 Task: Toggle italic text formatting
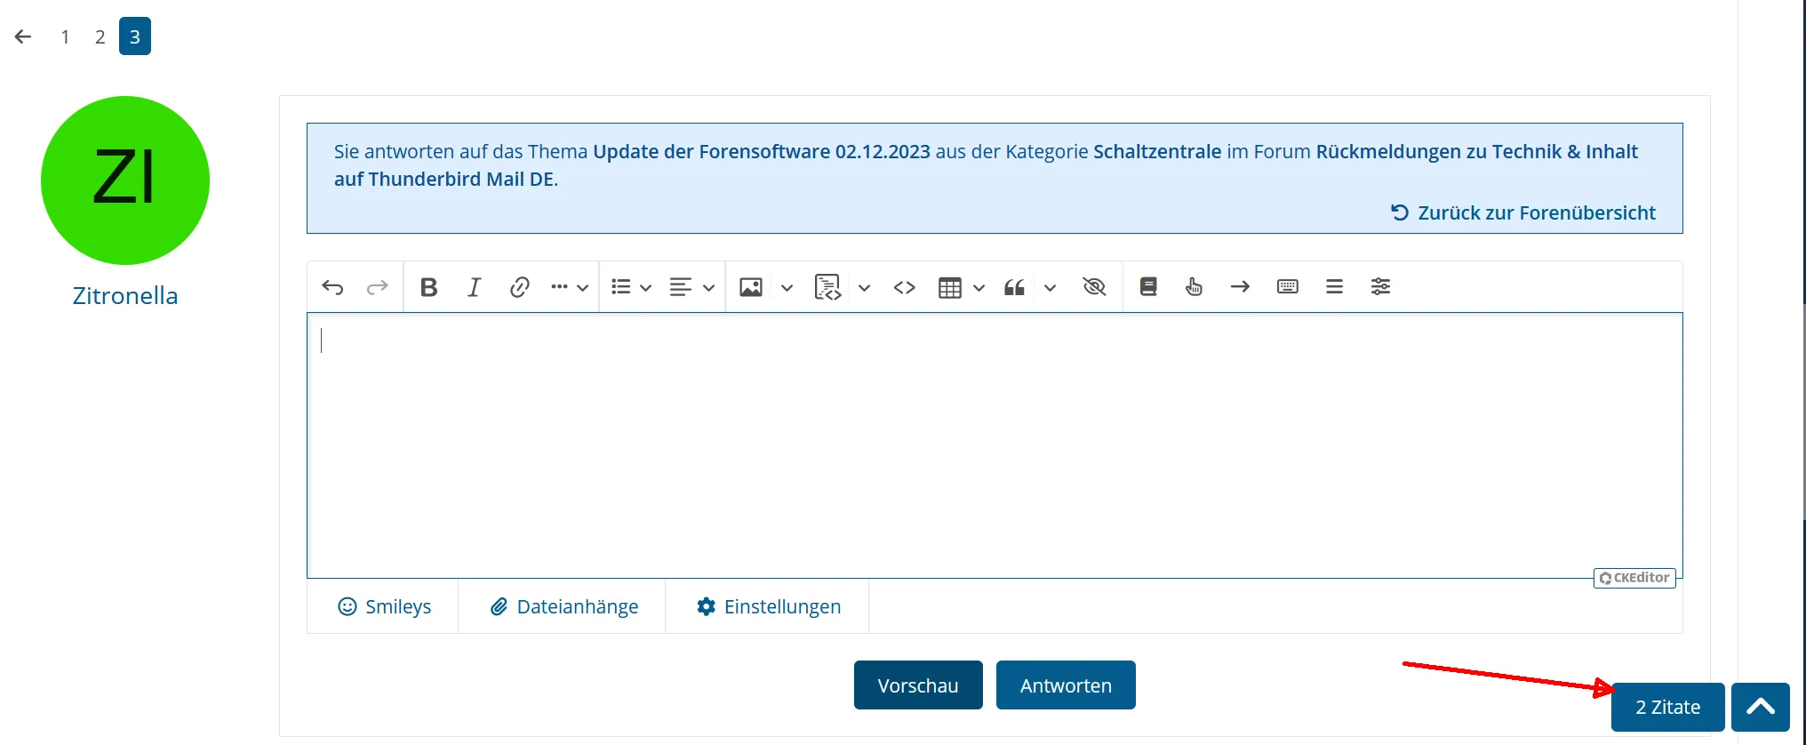click(x=474, y=287)
